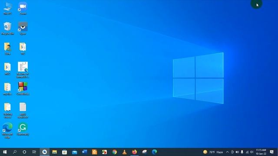The image size is (278, 156).
Task: Show hidden system tray icons
Action: [x=227, y=152]
